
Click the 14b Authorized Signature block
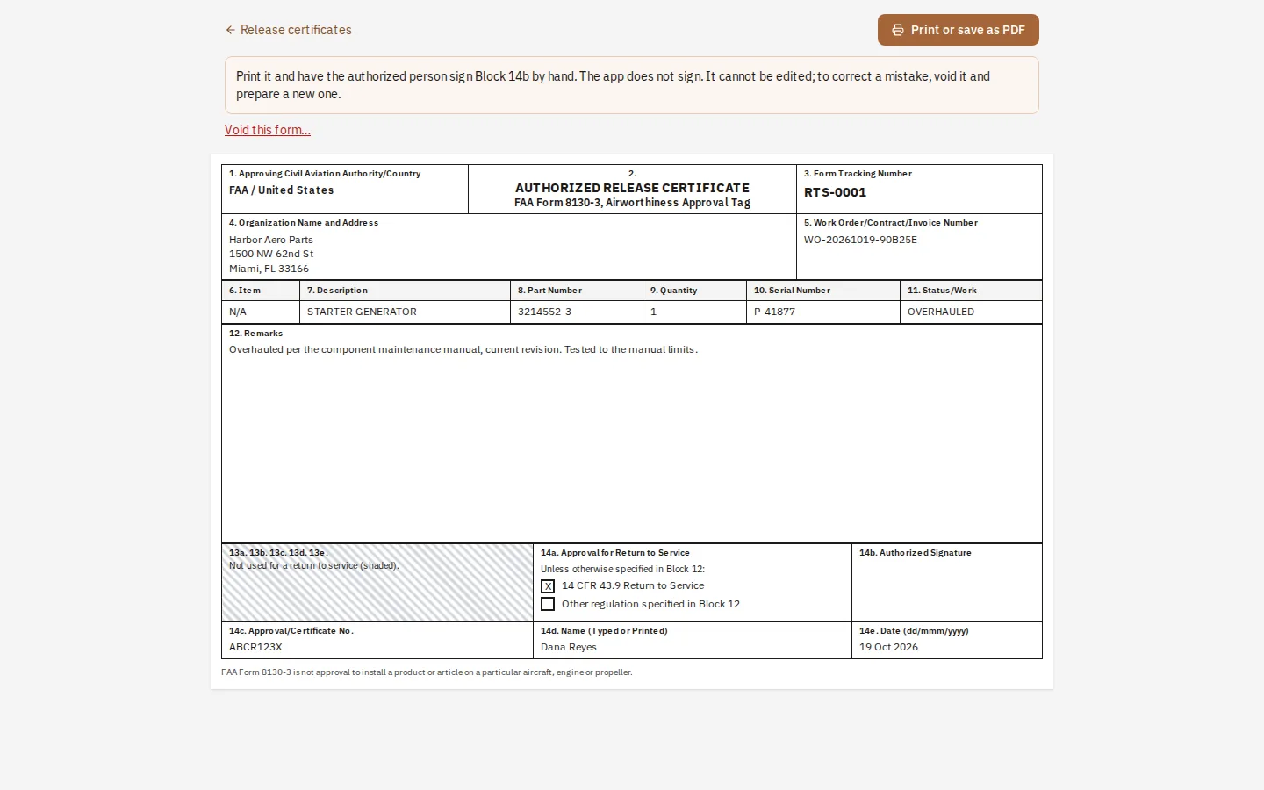click(x=947, y=583)
